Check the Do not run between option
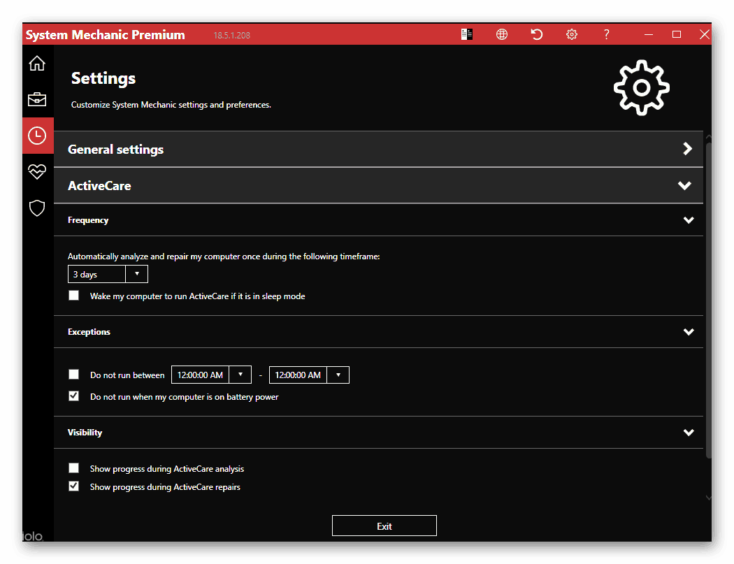The height and width of the screenshot is (564, 734). [x=73, y=374]
